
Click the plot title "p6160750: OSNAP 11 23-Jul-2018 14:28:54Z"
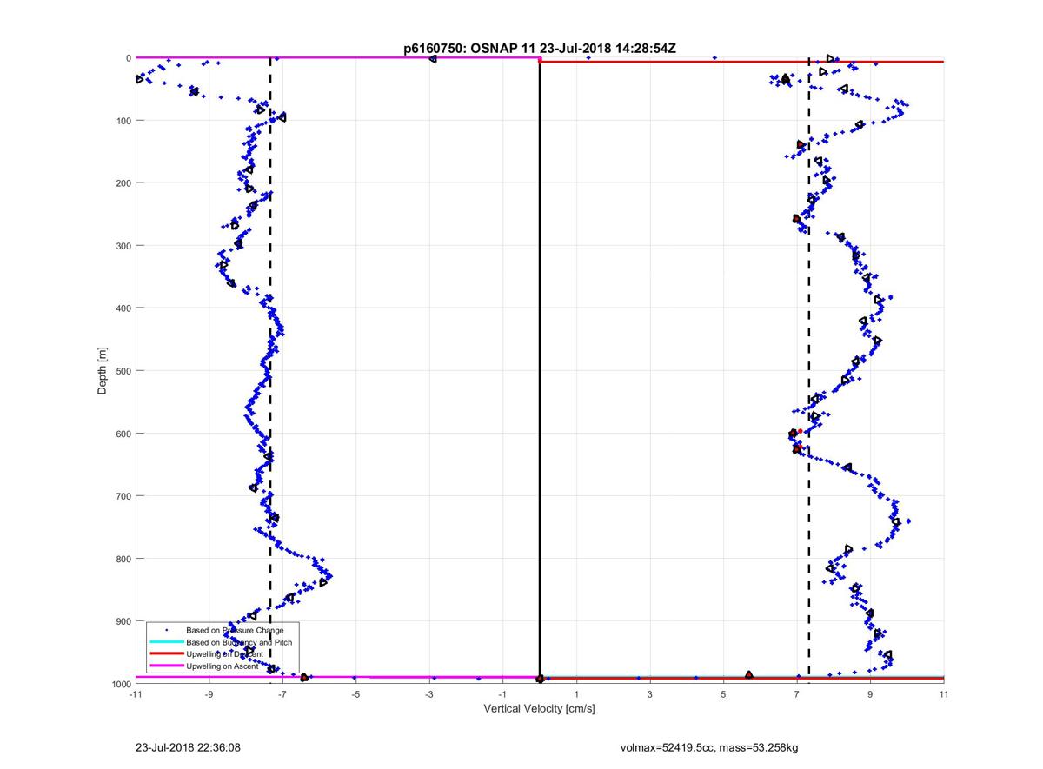coord(540,49)
